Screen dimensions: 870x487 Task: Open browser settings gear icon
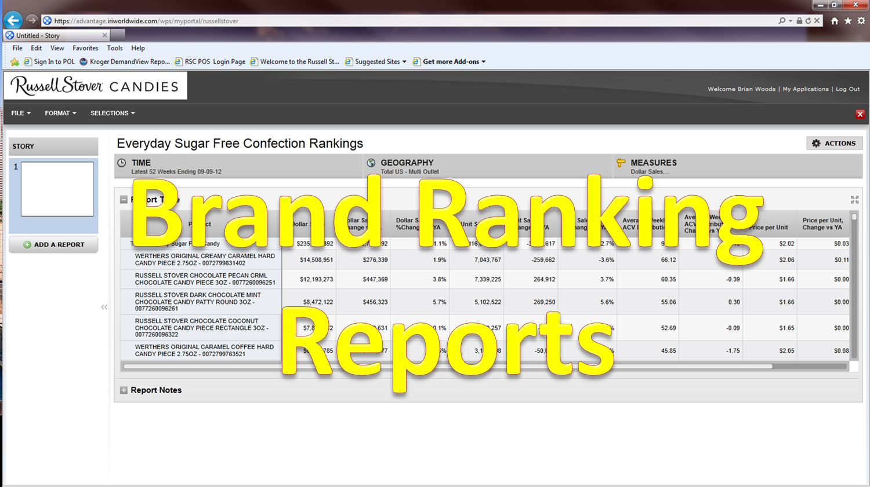[x=861, y=21]
